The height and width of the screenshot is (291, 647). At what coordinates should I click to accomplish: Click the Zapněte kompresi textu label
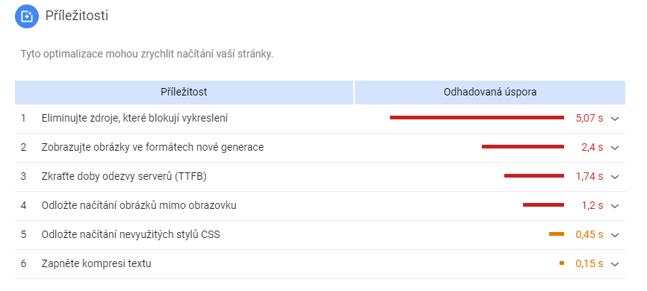tap(96, 263)
